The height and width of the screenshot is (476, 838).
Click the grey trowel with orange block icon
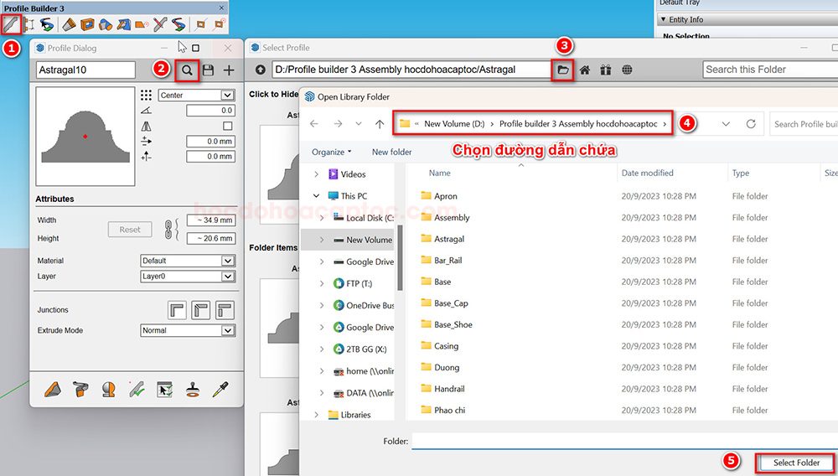tap(80, 390)
